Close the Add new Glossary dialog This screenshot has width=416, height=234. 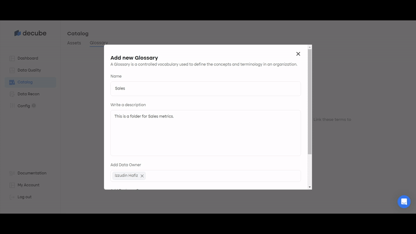tap(298, 54)
